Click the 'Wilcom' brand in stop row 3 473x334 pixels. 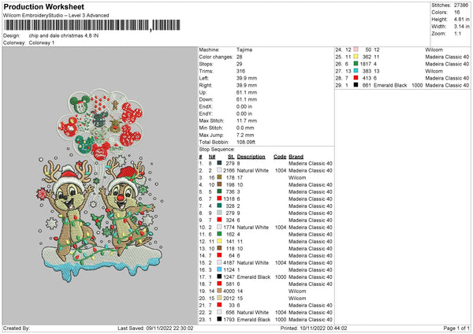point(297,177)
